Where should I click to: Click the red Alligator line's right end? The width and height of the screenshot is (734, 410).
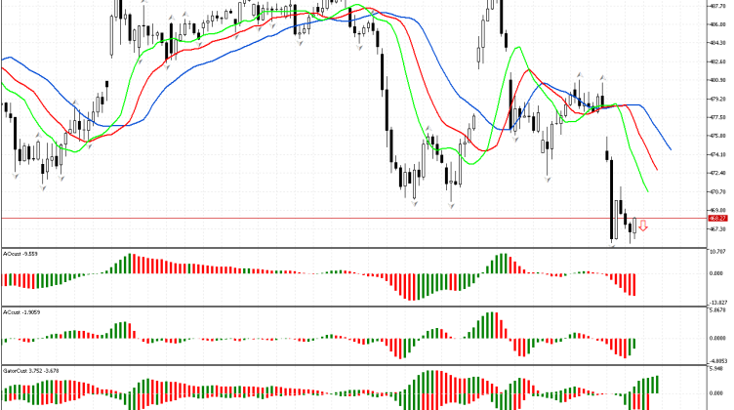(657, 169)
